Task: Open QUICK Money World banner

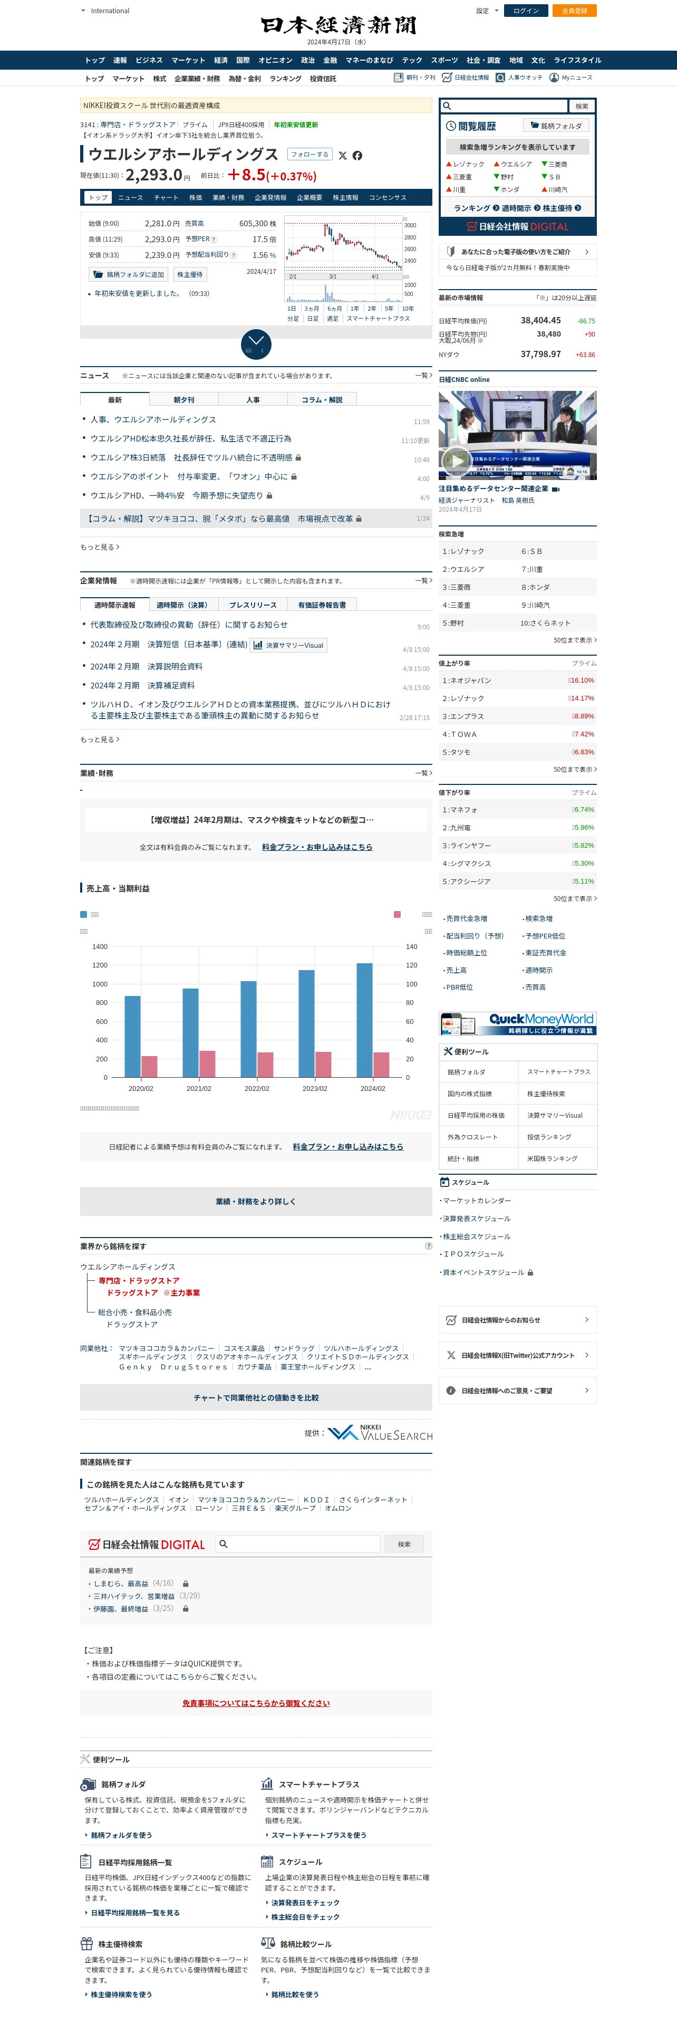Action: click(518, 1023)
